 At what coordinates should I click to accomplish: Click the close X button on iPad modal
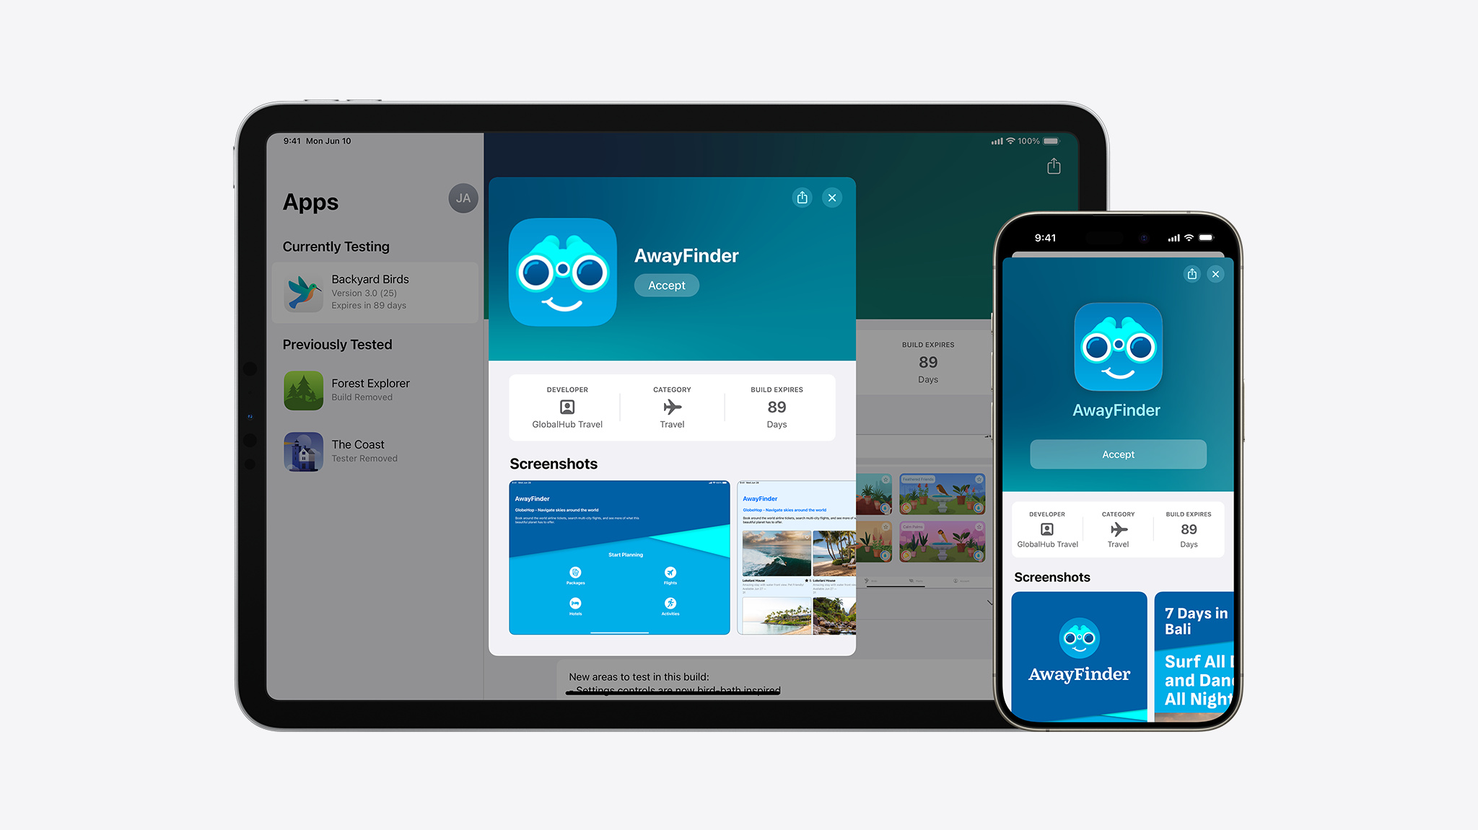tap(834, 198)
